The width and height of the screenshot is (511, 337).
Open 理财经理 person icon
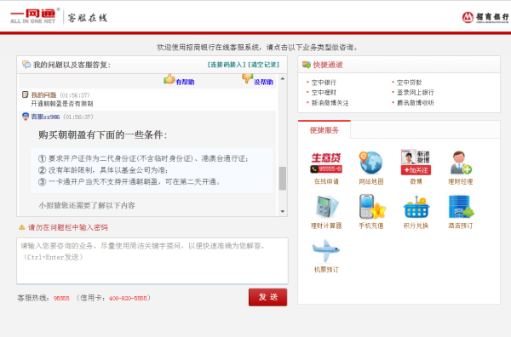click(x=461, y=163)
